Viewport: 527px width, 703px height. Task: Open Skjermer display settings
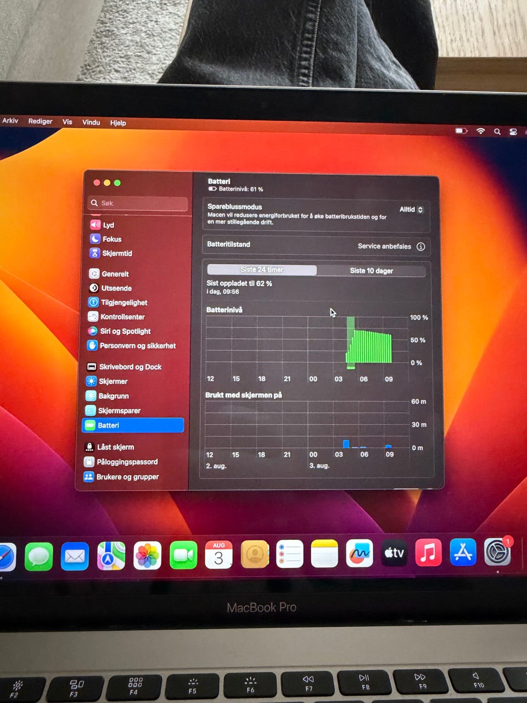[x=106, y=381]
